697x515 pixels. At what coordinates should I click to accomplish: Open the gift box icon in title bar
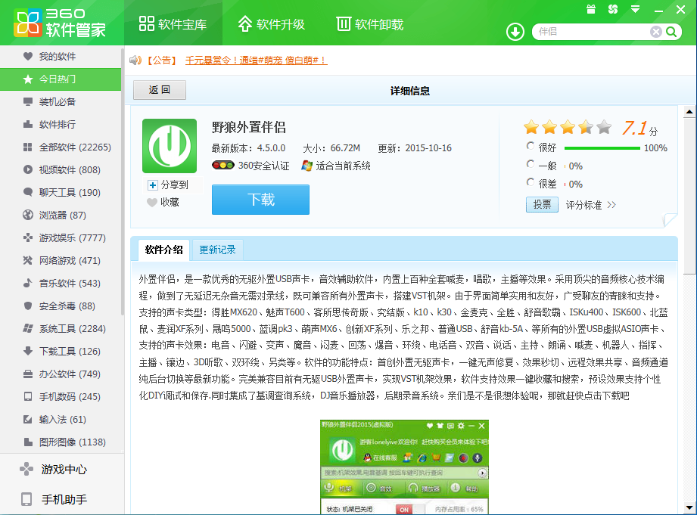pos(591,9)
